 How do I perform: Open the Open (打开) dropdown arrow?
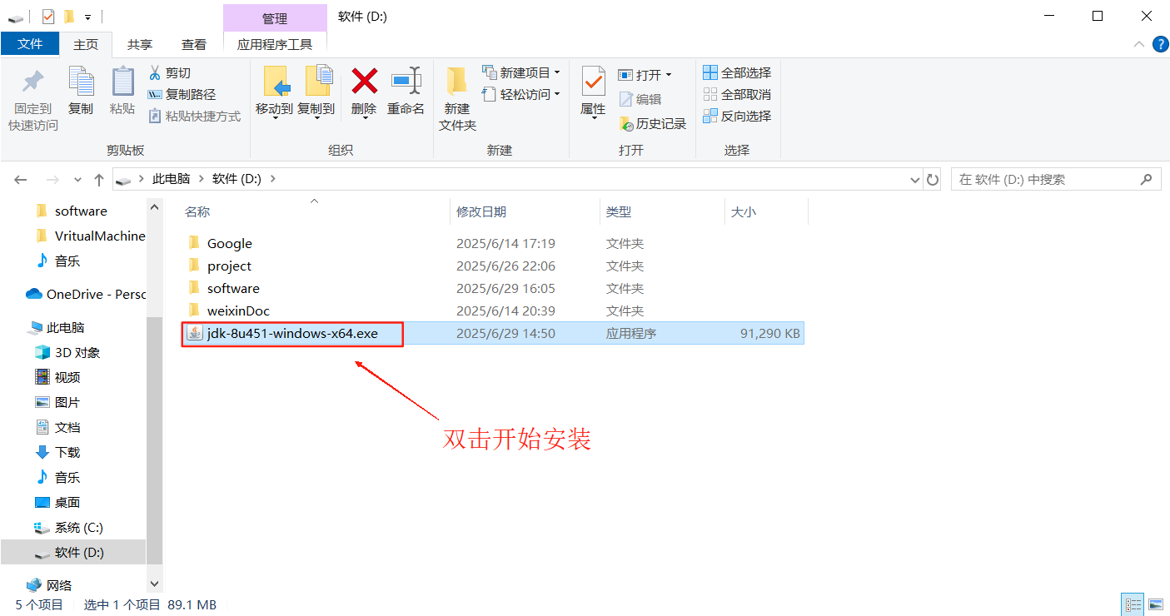[x=669, y=75]
